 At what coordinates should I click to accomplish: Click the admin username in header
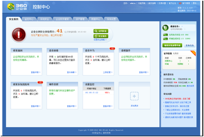click(x=133, y=3)
